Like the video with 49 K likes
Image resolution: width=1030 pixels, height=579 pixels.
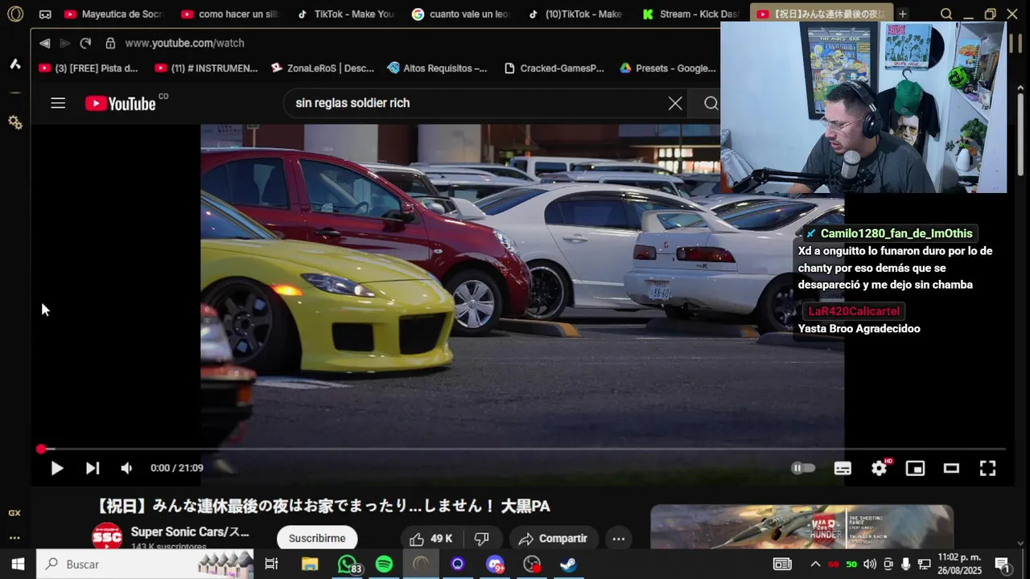431,538
